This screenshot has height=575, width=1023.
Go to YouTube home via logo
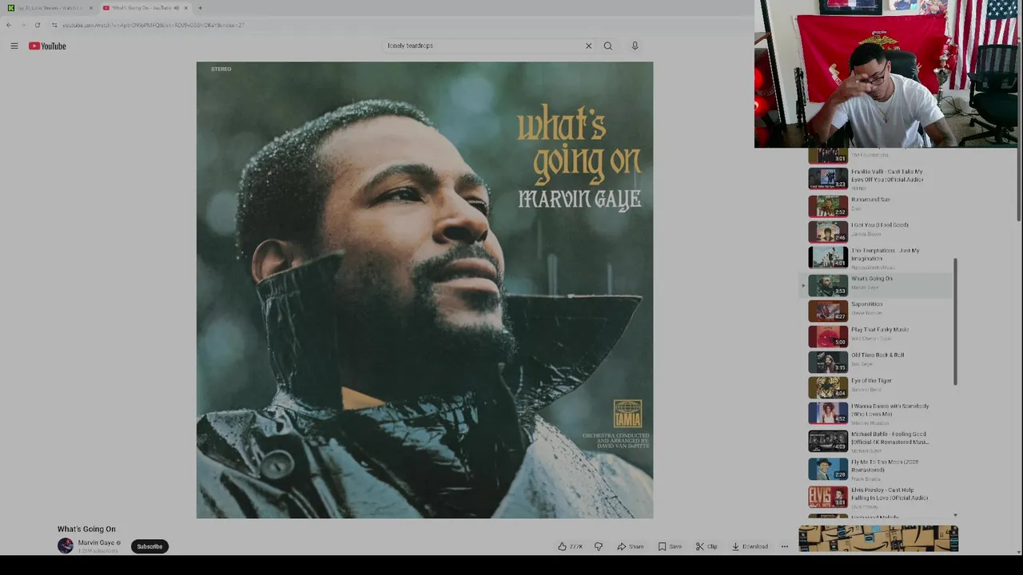click(x=47, y=46)
